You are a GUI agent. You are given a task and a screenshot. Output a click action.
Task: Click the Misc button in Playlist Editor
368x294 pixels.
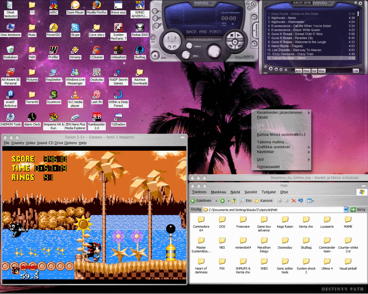coord(322,71)
